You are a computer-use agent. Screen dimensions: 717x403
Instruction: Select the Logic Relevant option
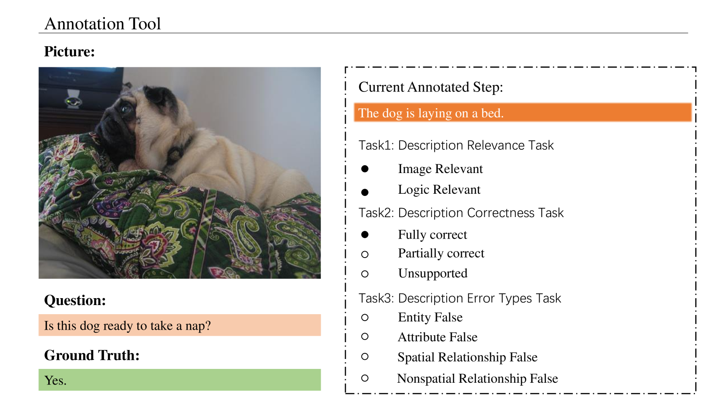point(365,192)
